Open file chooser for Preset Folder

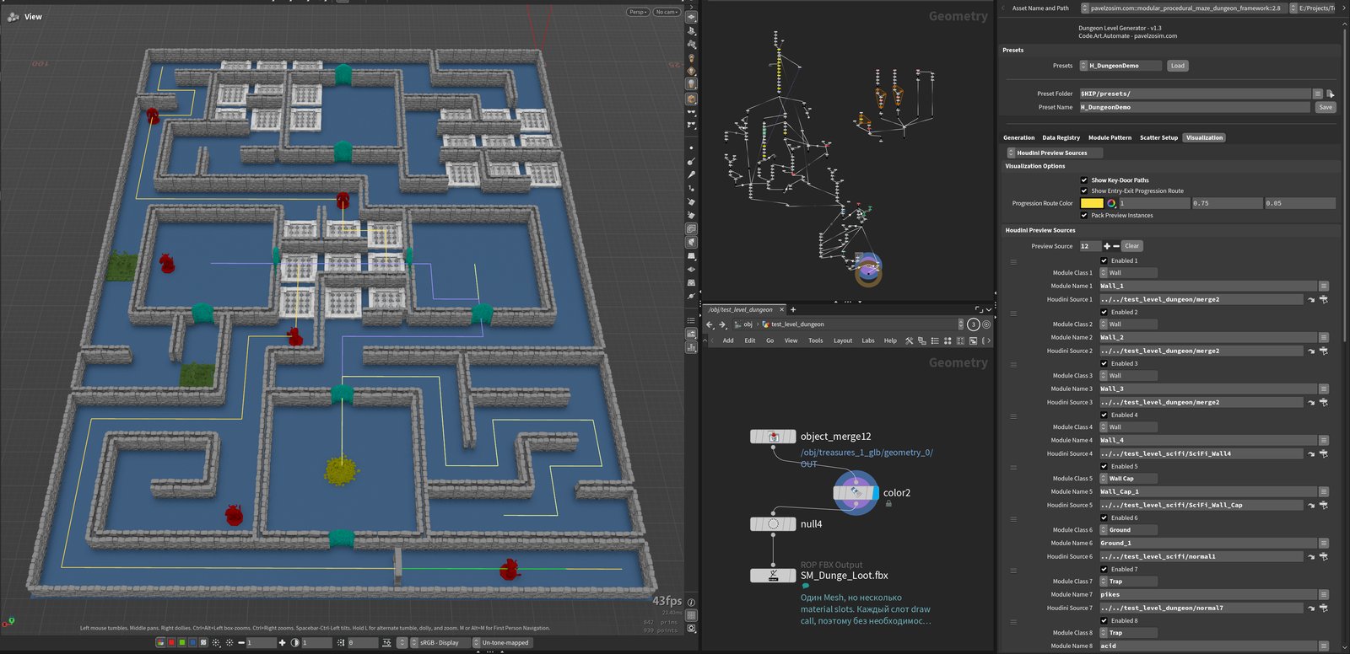tap(1330, 94)
